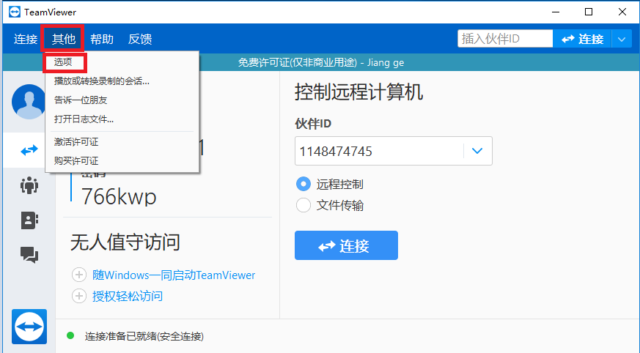Expand the 伙伴ID history dropdown arrow
The width and height of the screenshot is (640, 353).
477,151
